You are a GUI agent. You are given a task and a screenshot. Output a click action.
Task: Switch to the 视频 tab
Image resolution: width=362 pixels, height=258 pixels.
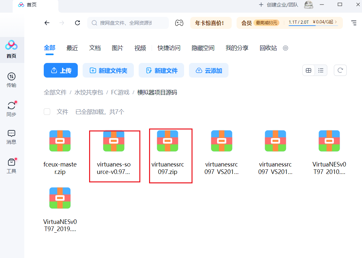pos(140,48)
